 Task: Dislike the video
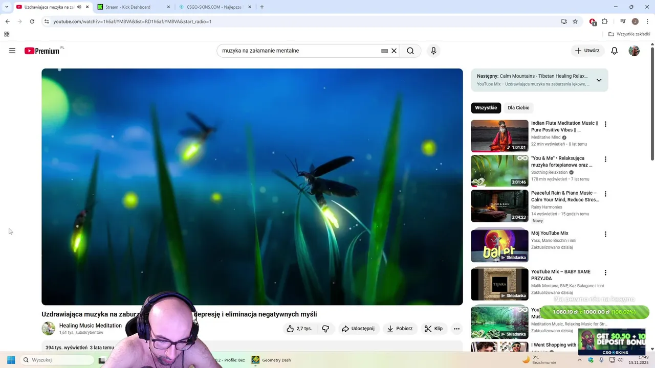[325, 329]
